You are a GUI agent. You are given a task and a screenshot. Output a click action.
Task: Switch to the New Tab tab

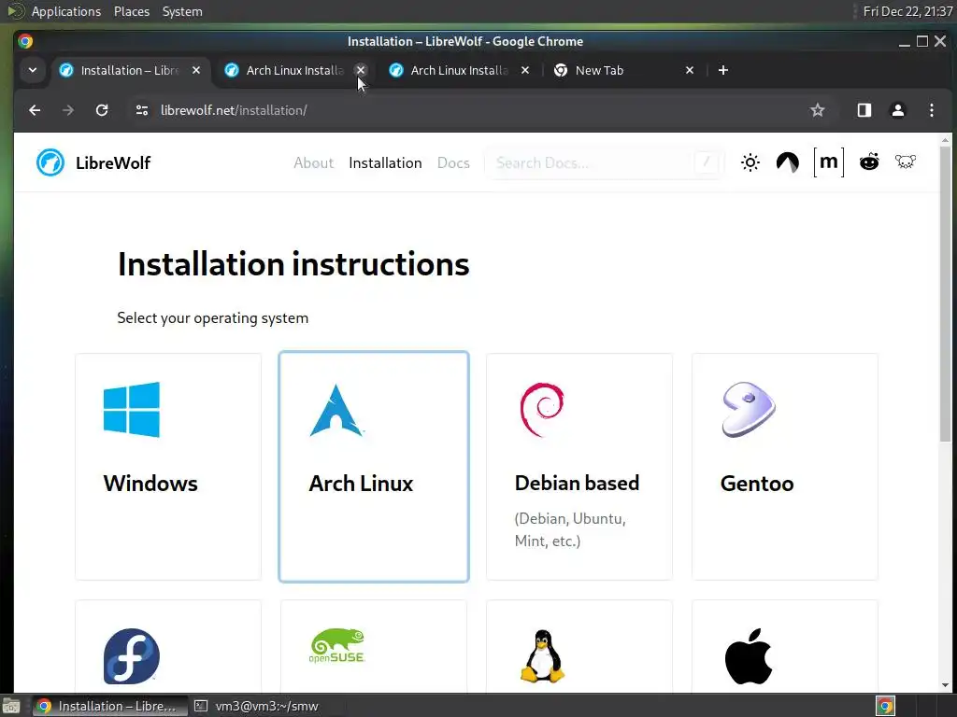click(x=622, y=70)
